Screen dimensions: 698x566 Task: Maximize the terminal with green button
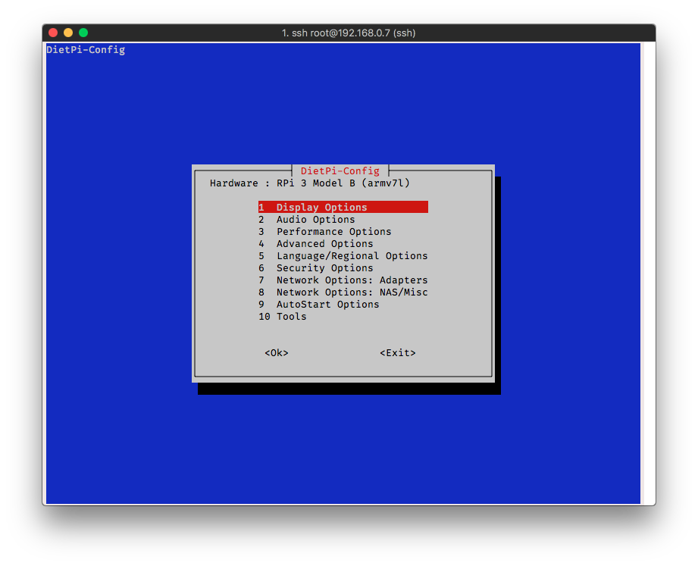83,33
